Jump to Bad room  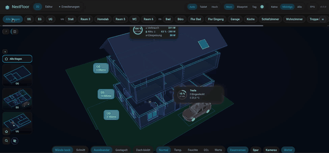[168, 19]
